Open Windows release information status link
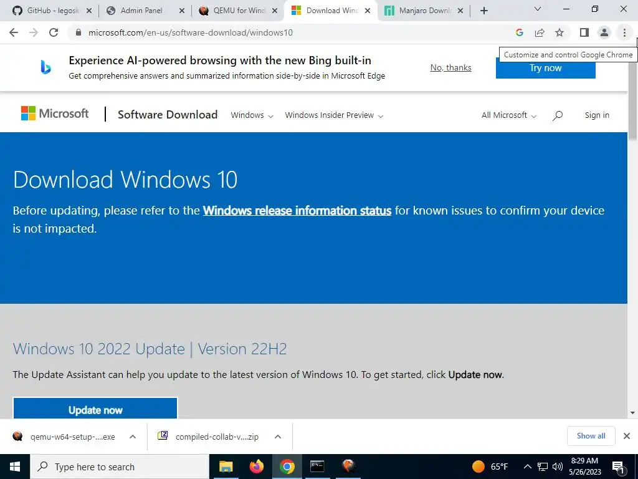This screenshot has height=479, width=638. point(297,211)
